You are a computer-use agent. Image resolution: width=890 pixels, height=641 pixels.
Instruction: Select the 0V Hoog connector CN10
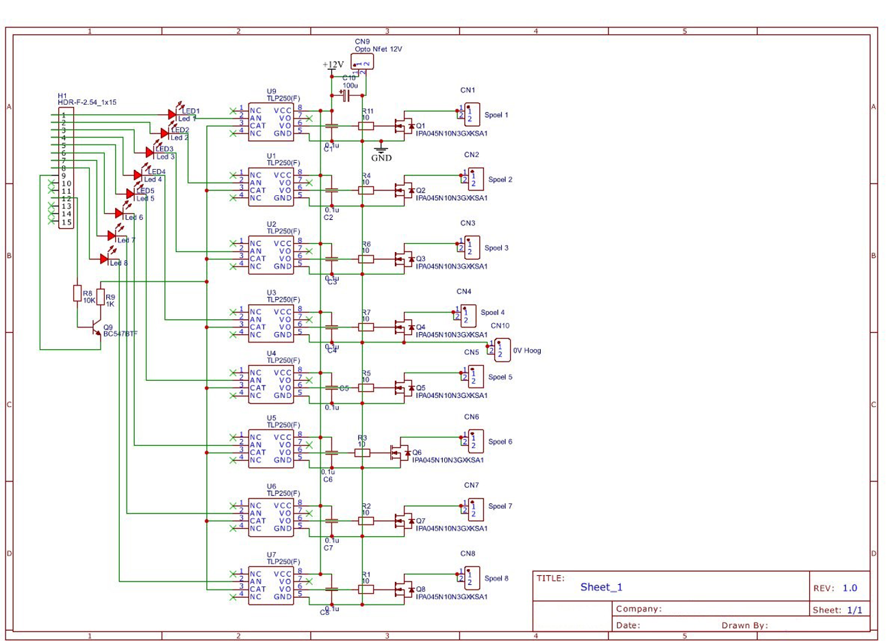pyautogui.click(x=501, y=350)
